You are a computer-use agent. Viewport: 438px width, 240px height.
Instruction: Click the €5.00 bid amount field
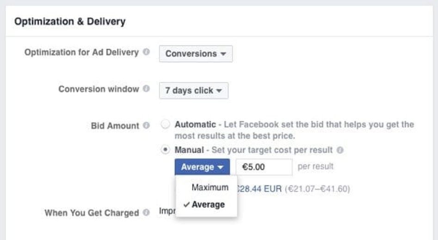tap(264, 167)
